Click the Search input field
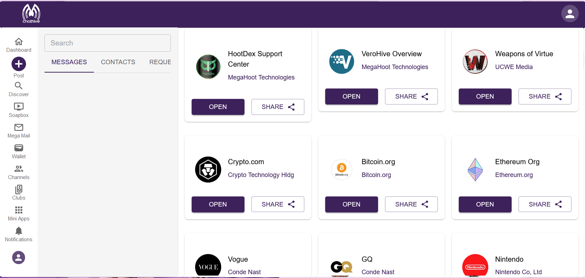This screenshot has width=585, height=278. [x=107, y=43]
